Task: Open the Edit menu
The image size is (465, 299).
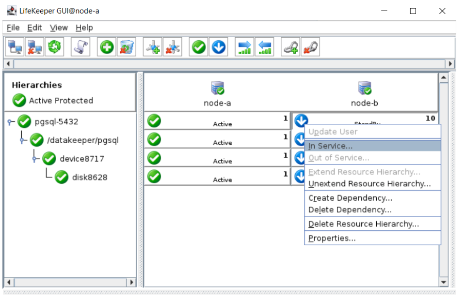Action: 34,28
